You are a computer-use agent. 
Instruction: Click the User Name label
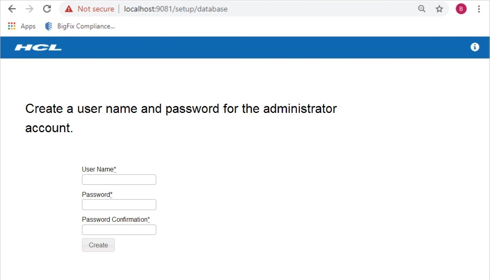98,169
